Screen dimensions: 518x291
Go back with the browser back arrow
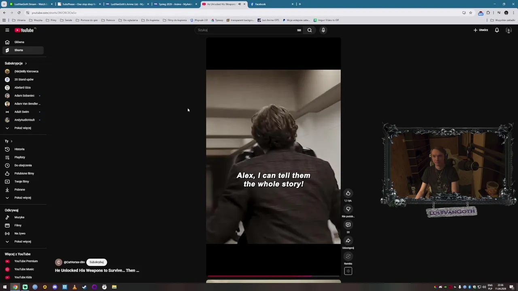click(4, 13)
